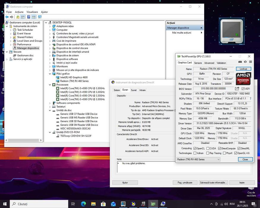Expand the Servicii și aplicații node
Screen dimensions: 260x208
click(x=7, y=59)
